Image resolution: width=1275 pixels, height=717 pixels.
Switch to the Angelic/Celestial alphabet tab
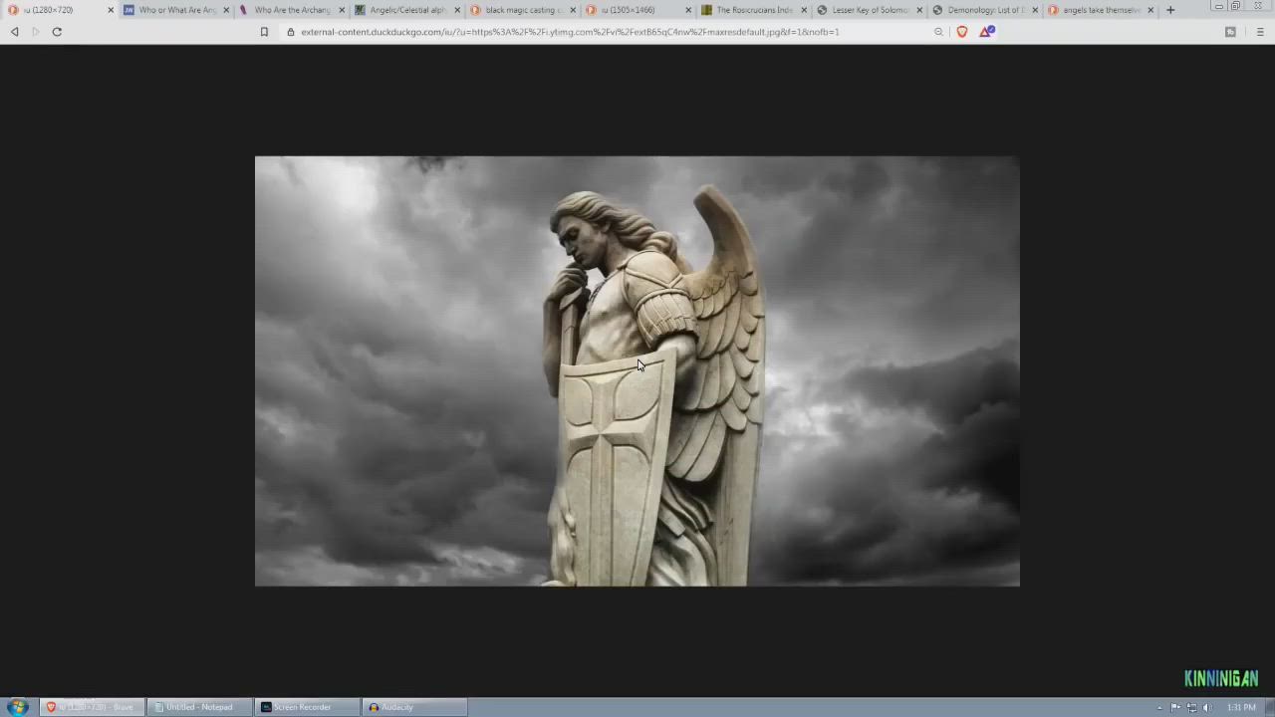(406, 10)
